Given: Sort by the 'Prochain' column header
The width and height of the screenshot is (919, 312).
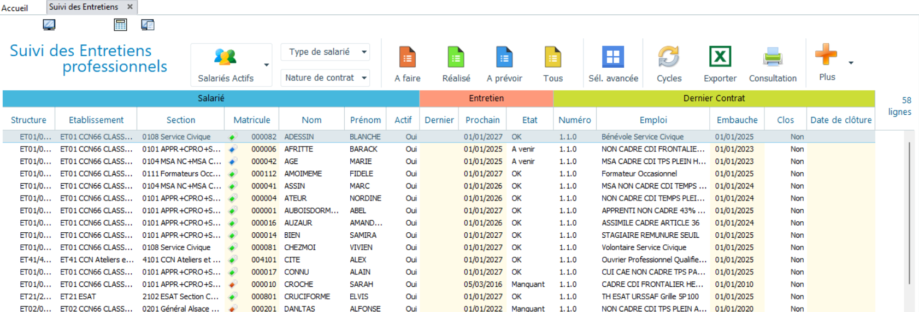Looking at the screenshot, I should (x=482, y=120).
